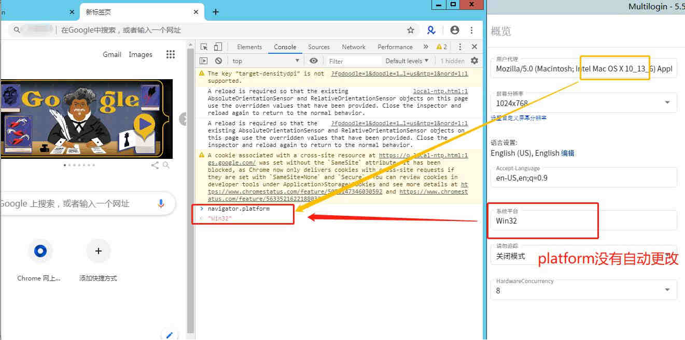Select the DevTools inspect element icon
Image resolution: width=685 pixels, height=340 pixels.
204,47
